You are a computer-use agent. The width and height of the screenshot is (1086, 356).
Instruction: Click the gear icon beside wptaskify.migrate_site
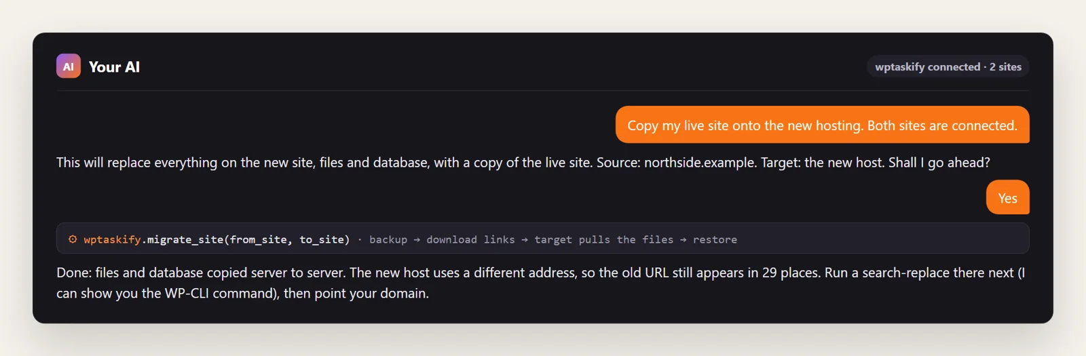tap(73, 239)
